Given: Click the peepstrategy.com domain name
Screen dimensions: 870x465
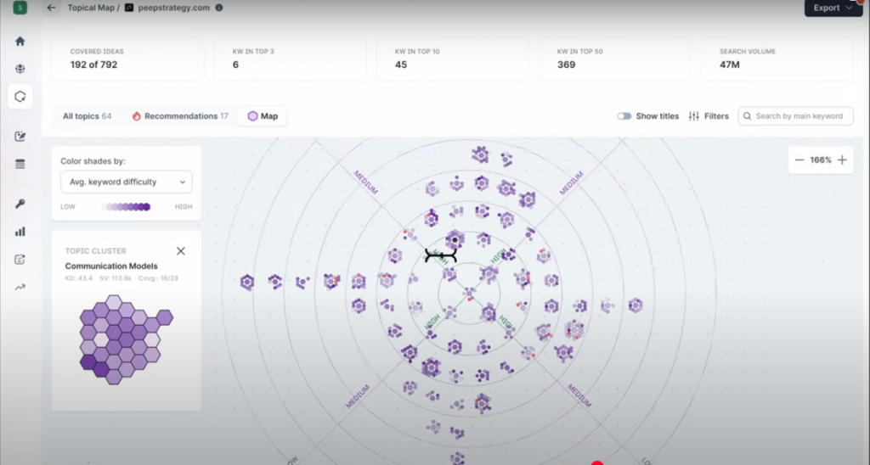Looking at the screenshot, I should [x=173, y=8].
